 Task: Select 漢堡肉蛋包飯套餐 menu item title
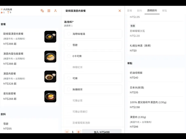[13, 54]
